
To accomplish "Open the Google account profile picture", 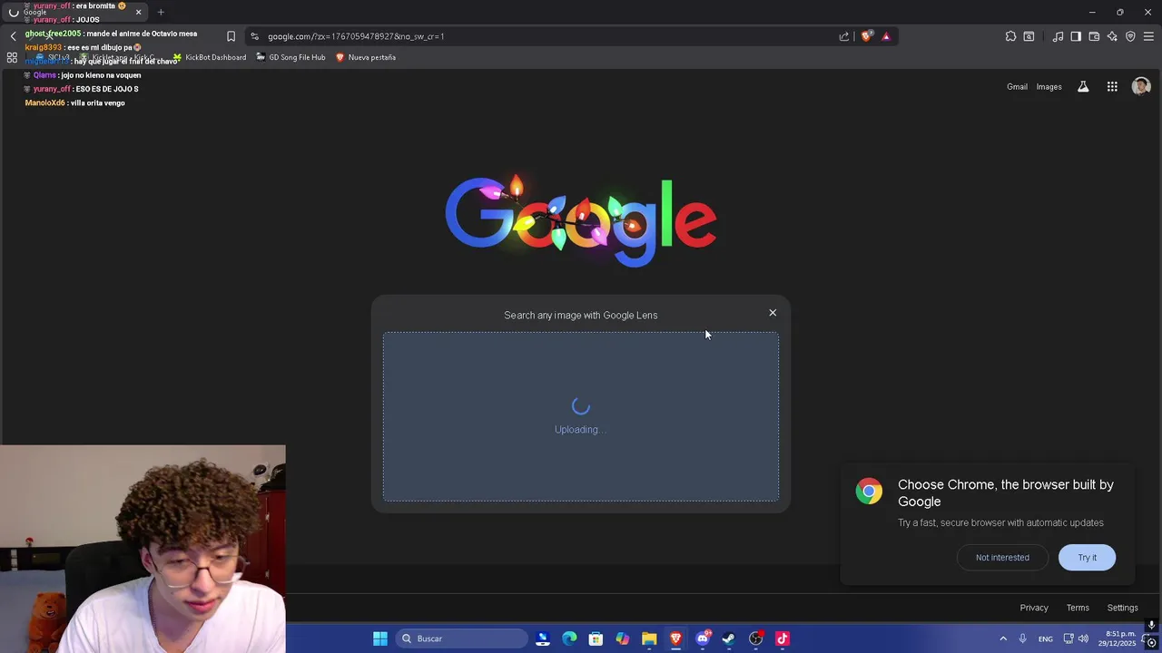I will click(1141, 86).
